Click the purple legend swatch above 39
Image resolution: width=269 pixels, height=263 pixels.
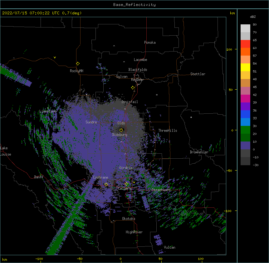(x=245, y=107)
